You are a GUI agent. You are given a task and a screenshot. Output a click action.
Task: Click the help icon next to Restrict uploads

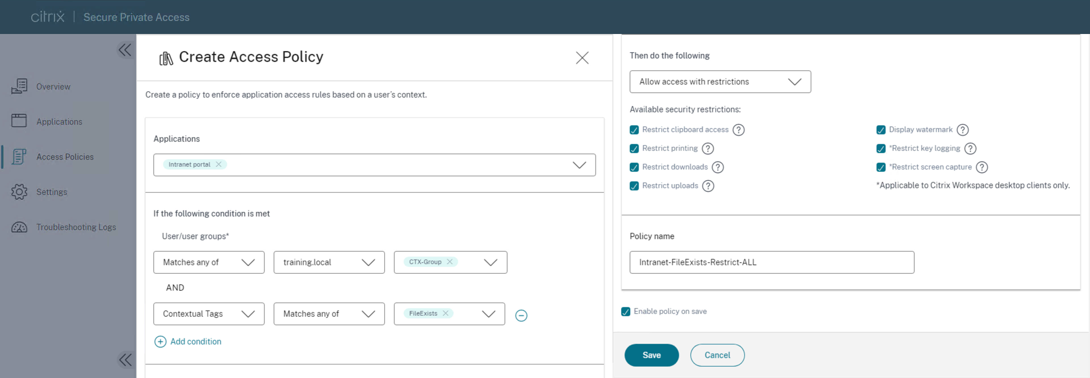click(708, 186)
